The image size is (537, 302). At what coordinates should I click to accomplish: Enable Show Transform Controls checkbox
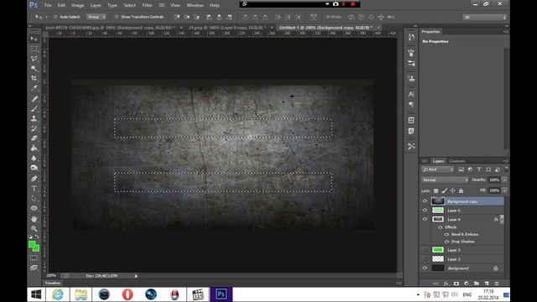117,17
